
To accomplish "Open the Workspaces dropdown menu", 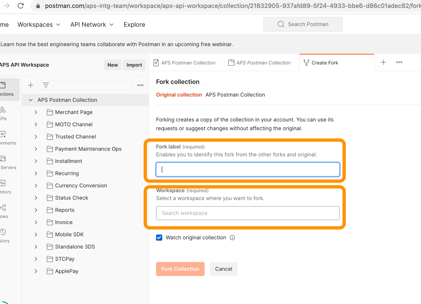I will [39, 24].
